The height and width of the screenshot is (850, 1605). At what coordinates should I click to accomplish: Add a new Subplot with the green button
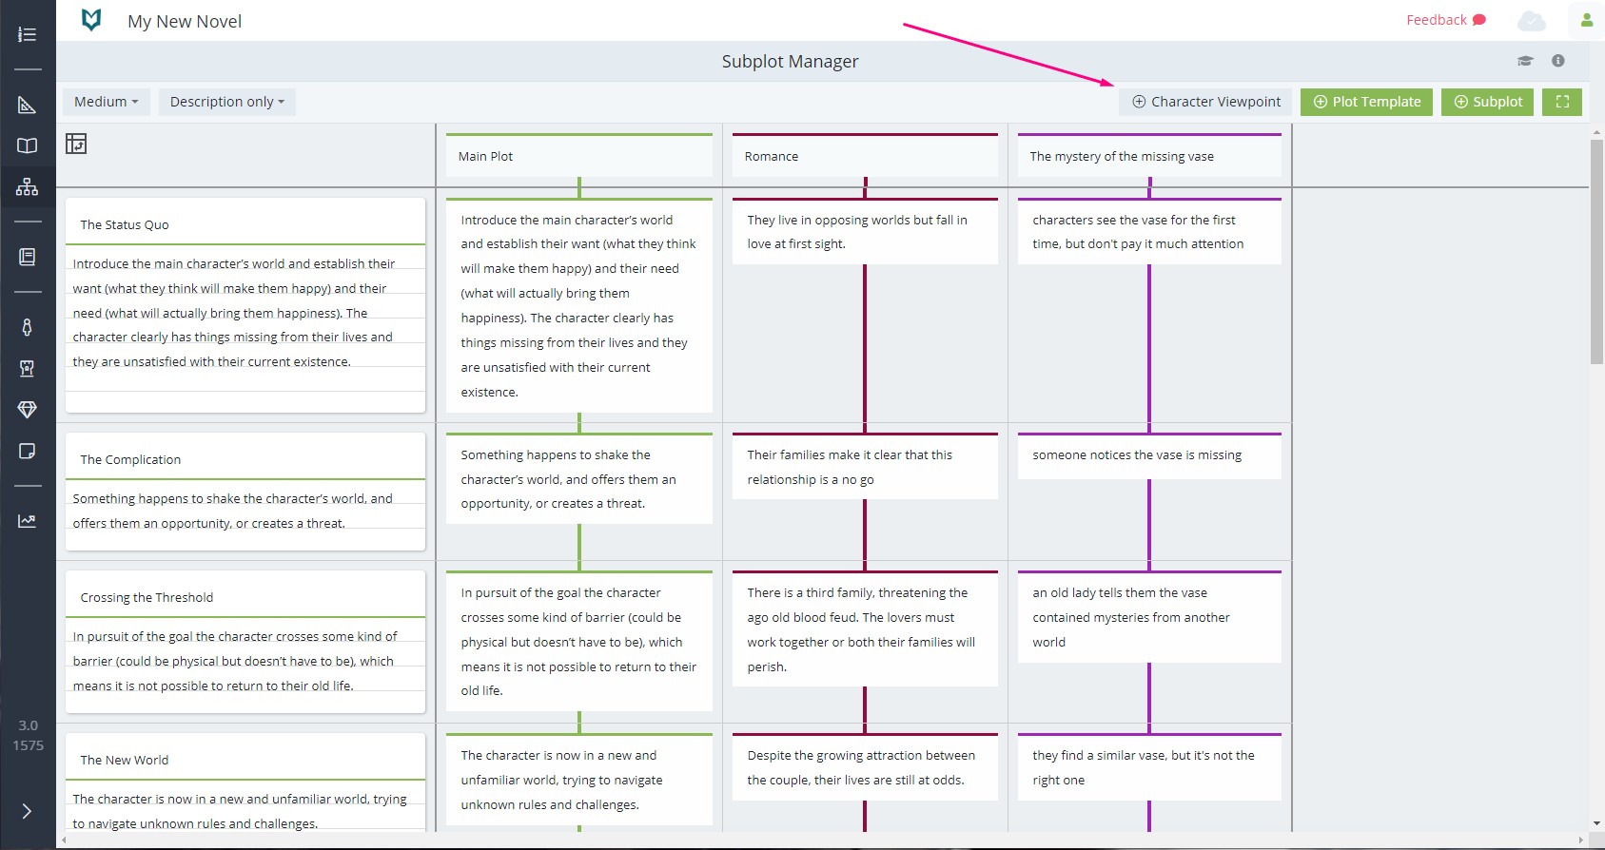[1487, 102]
